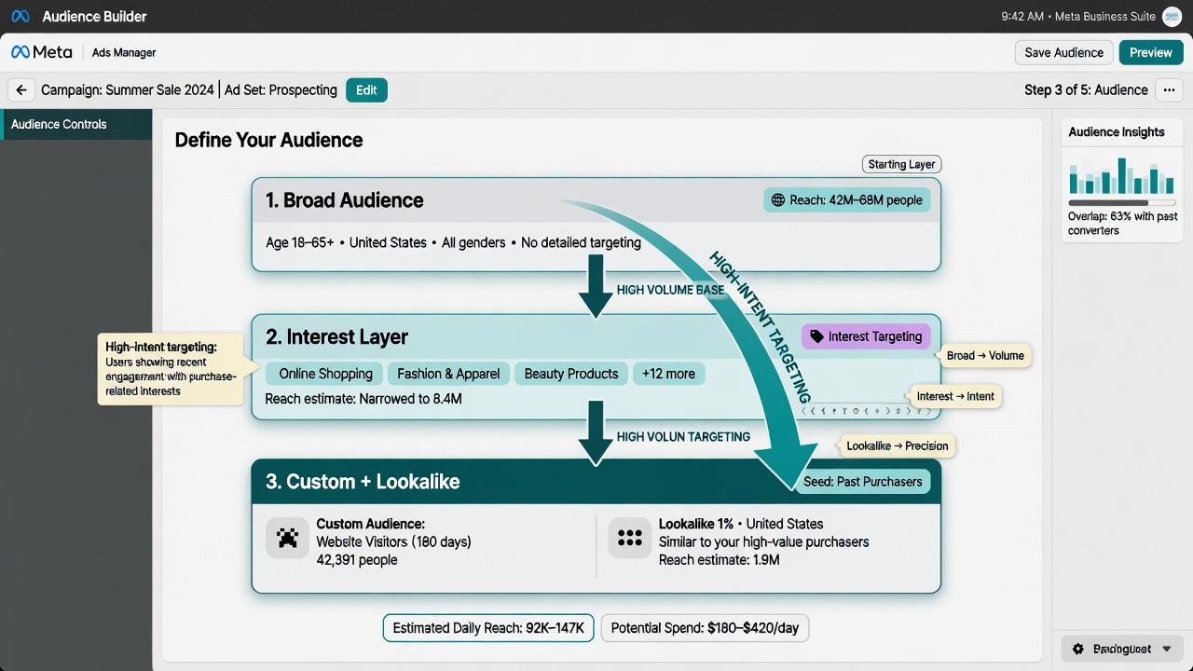Click the Edit button
Image resolution: width=1193 pixels, height=671 pixels.
pyautogui.click(x=366, y=90)
